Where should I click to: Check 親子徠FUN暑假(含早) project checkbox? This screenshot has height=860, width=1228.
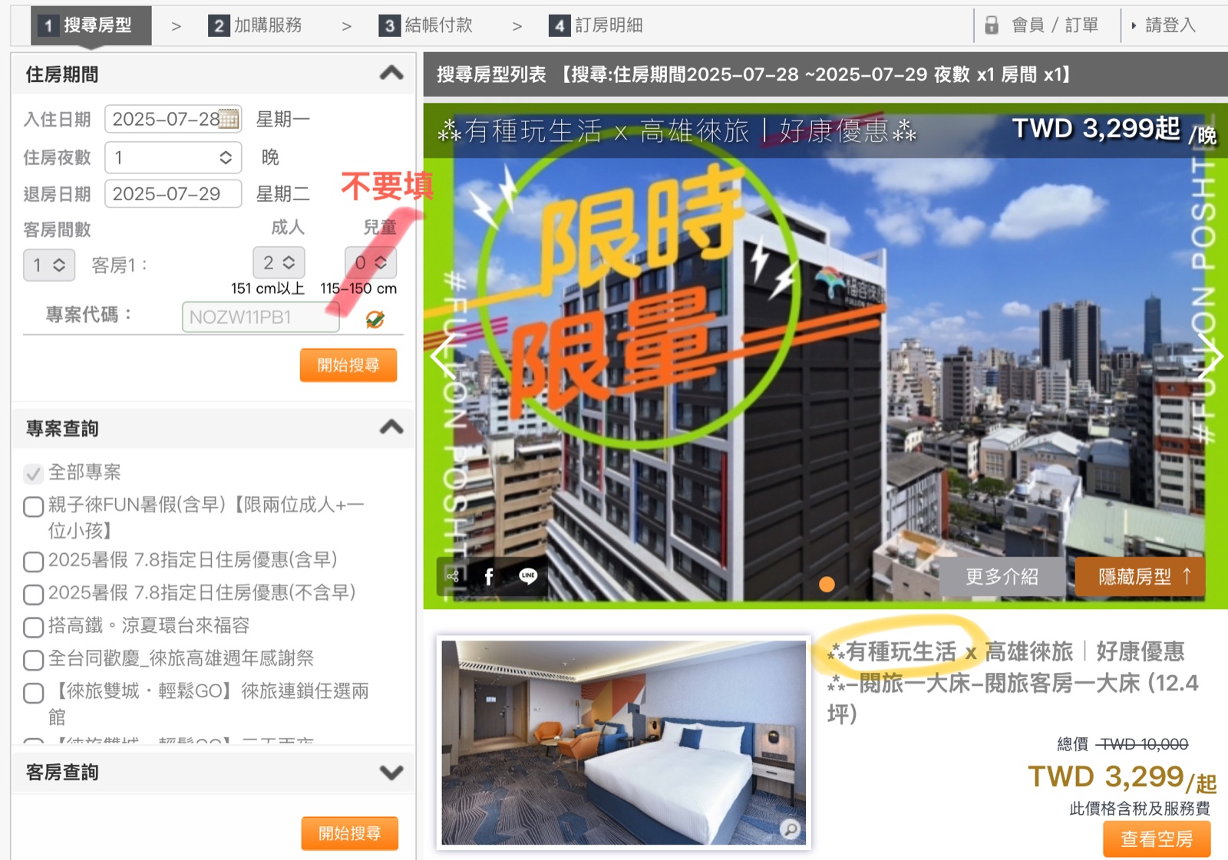pyautogui.click(x=33, y=506)
